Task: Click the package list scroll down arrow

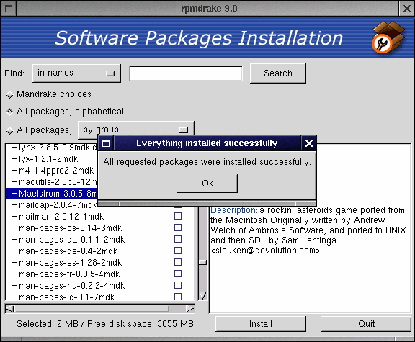Action: (203, 295)
